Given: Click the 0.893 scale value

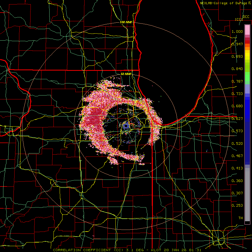Looking at the screenshot, I should pyautogui.click(x=237, y=56).
